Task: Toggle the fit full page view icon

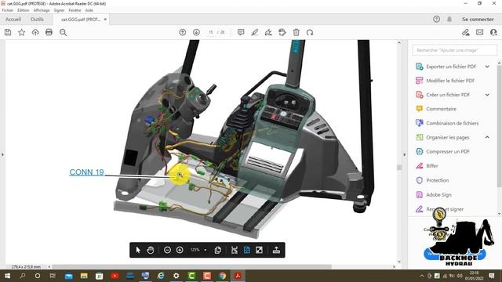Action: pyautogui.click(x=246, y=250)
